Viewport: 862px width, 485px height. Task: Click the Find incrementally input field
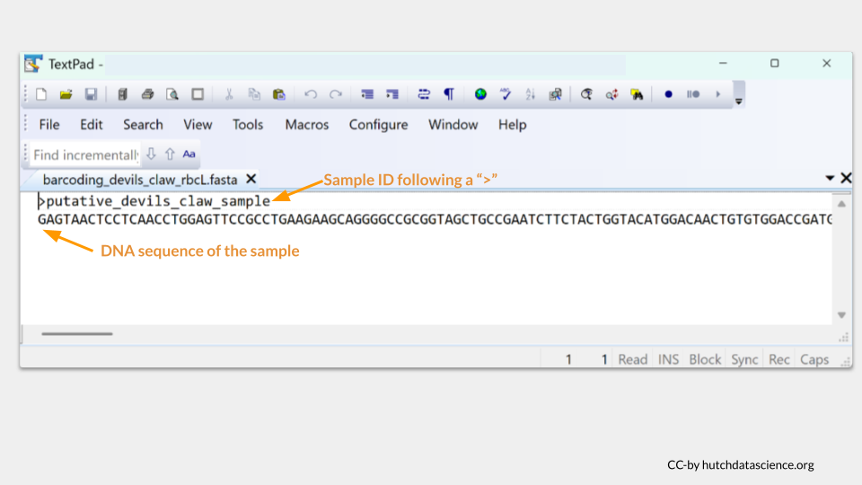(x=85, y=155)
